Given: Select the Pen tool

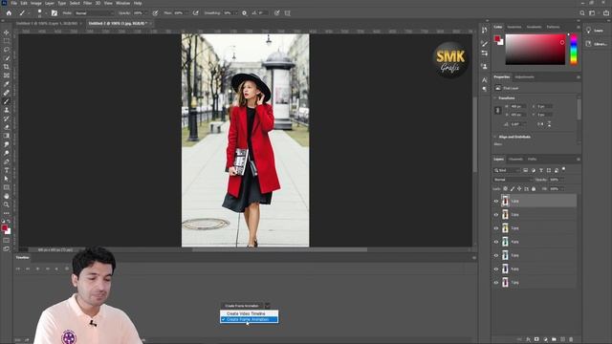Looking at the screenshot, I should [7, 161].
